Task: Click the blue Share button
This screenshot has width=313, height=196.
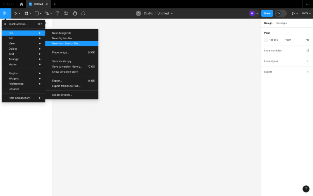Action: [x=267, y=13]
